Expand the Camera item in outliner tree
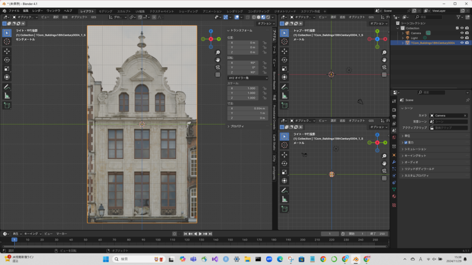Viewport: 472px width, 265px height. coord(403,33)
